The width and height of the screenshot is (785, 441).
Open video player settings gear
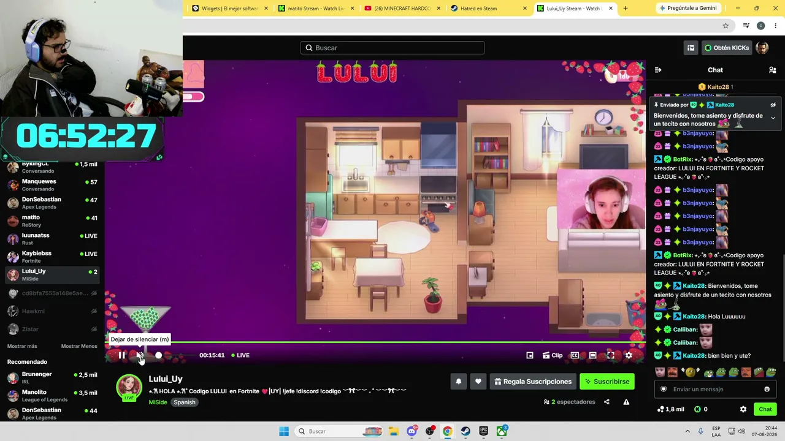[629, 355]
